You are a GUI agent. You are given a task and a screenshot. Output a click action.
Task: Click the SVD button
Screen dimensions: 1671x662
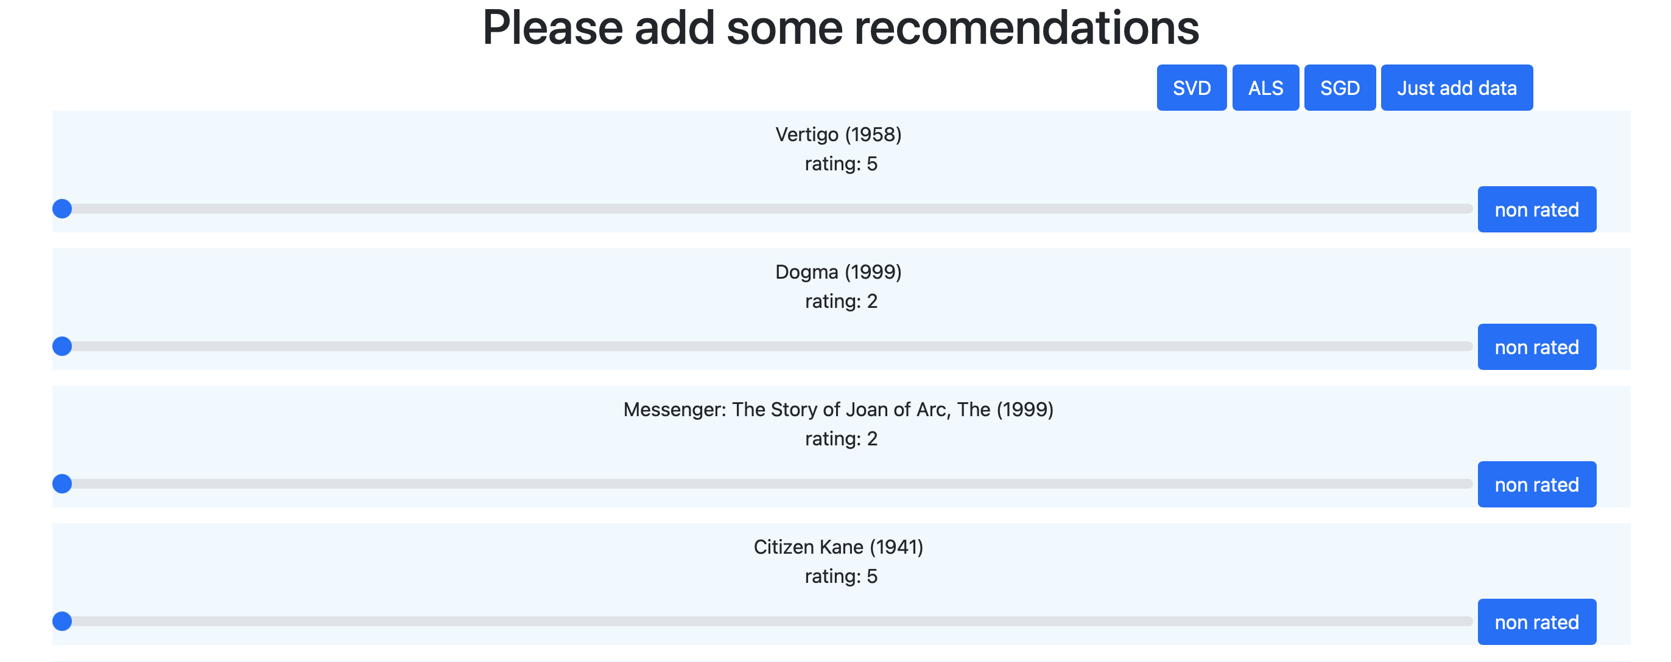click(x=1191, y=88)
